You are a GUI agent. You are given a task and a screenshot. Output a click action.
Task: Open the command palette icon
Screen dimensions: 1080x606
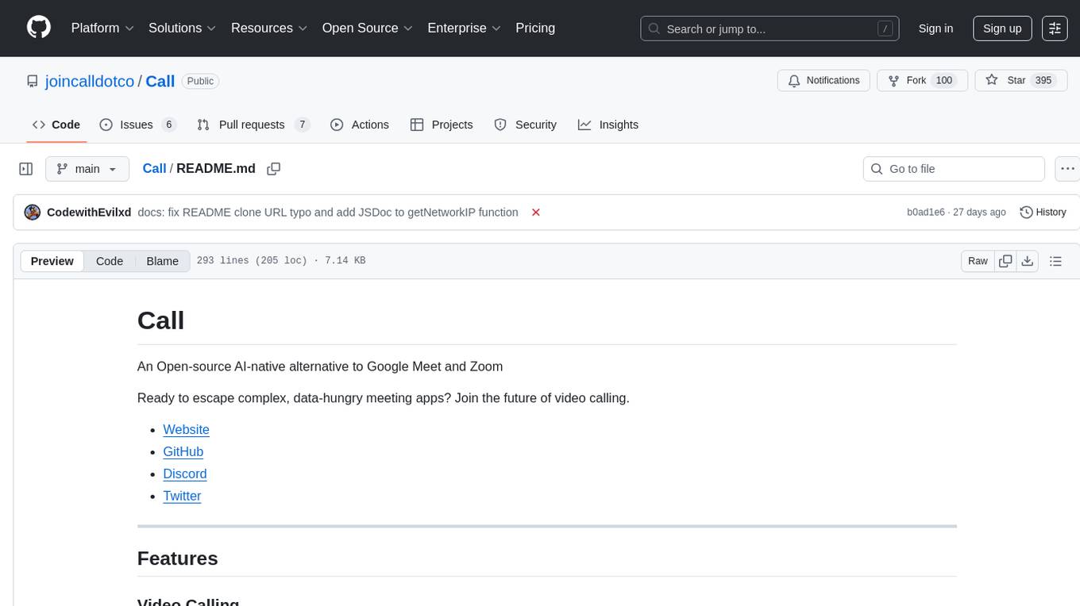(1055, 29)
